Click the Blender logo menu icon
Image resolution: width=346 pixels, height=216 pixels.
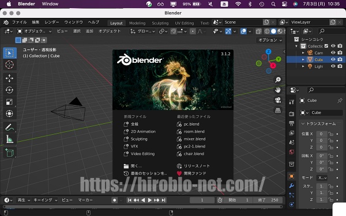[x=6, y=22]
